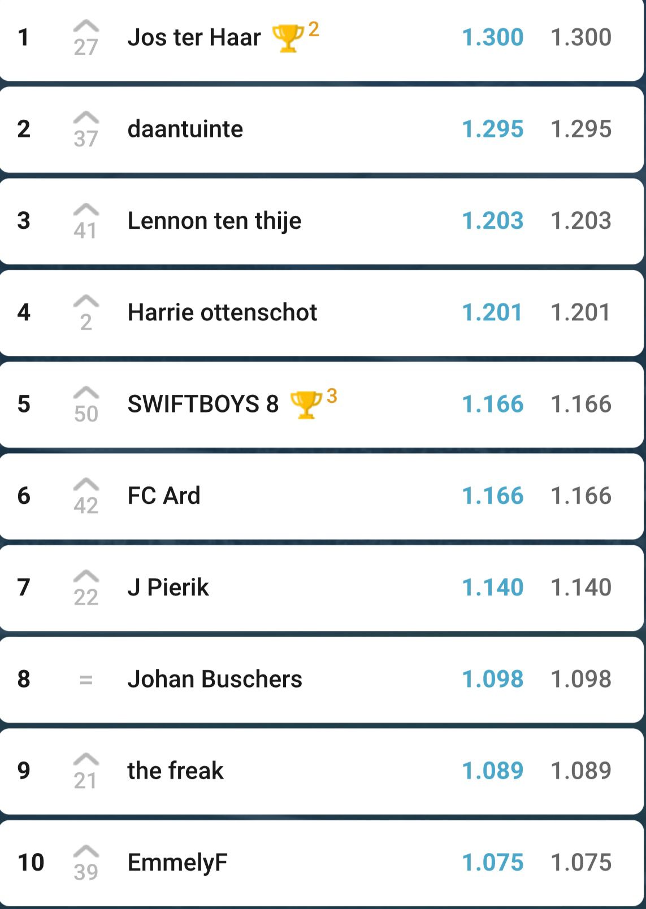646x909 pixels.
Task: Select the FC Ard team name
Action: 164,496
